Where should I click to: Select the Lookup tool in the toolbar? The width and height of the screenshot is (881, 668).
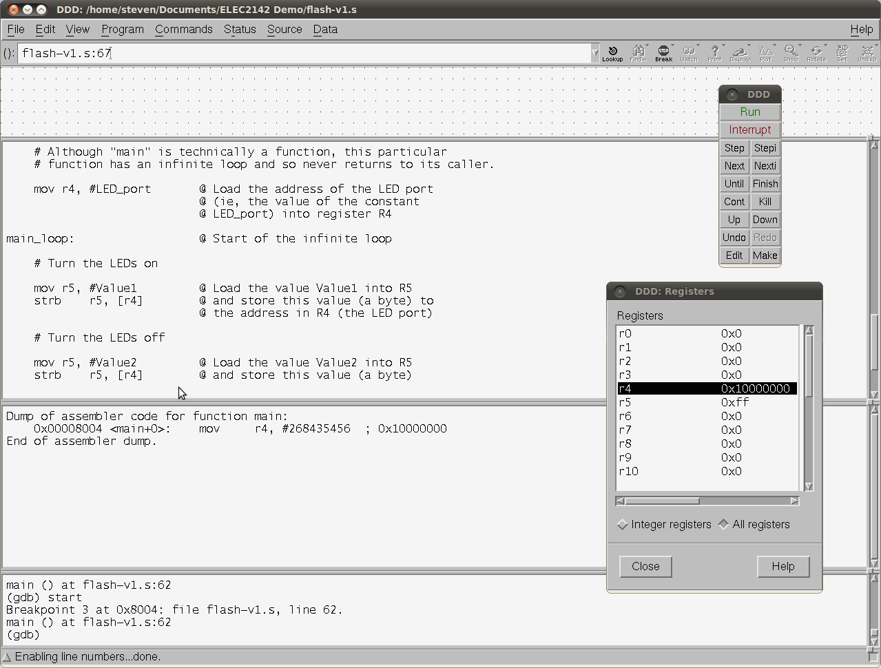(612, 53)
